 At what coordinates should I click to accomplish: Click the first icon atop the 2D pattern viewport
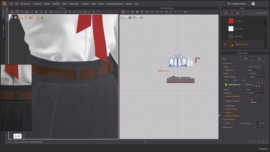tap(122, 18)
